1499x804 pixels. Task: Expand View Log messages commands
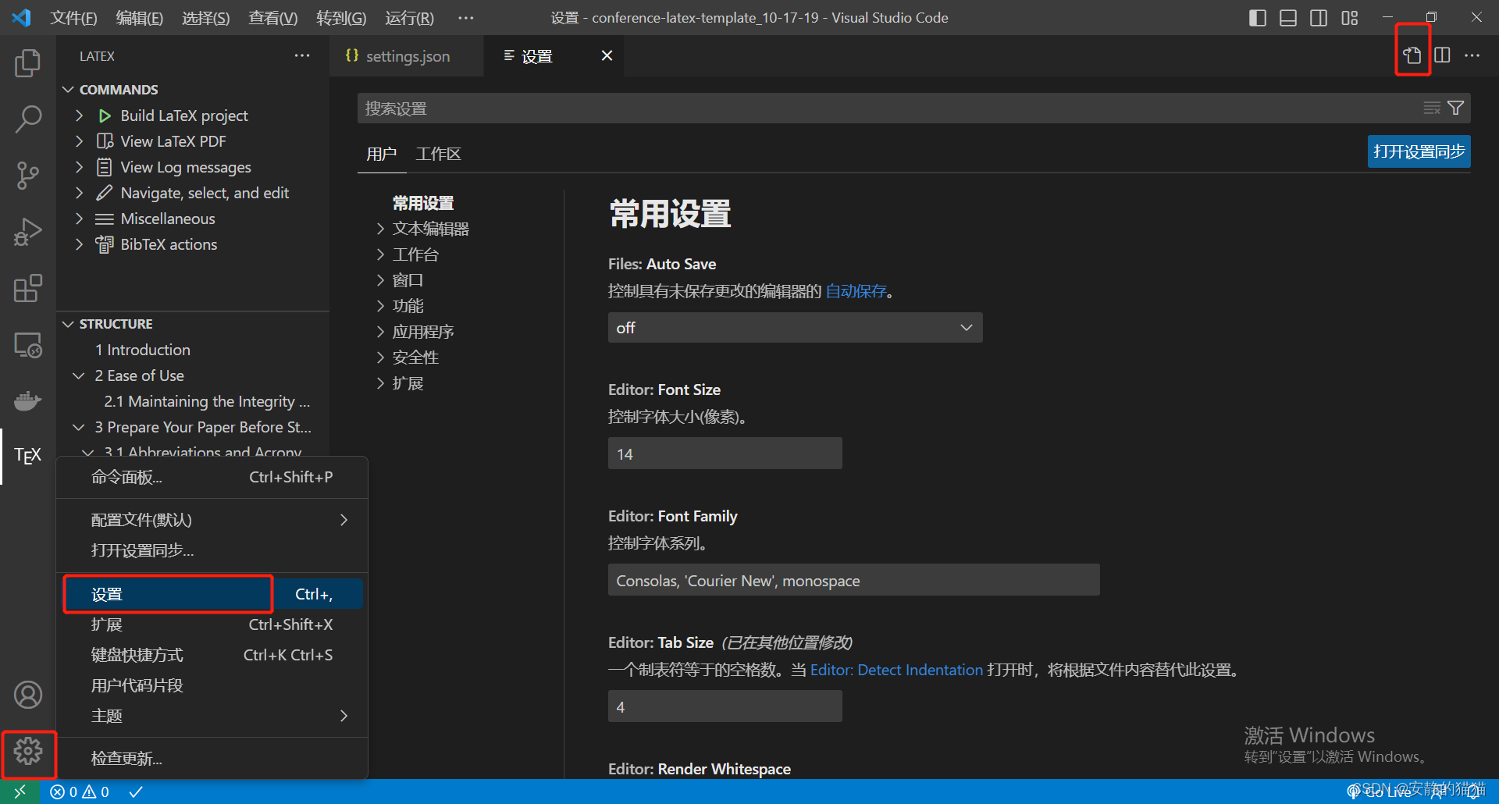click(79, 167)
